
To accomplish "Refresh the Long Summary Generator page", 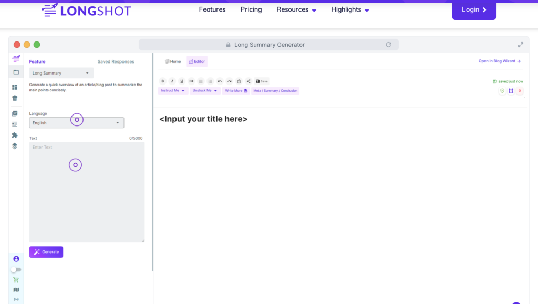I will (x=389, y=45).
